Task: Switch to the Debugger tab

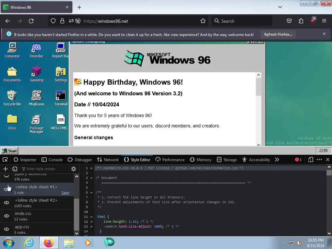Action: click(x=80, y=160)
